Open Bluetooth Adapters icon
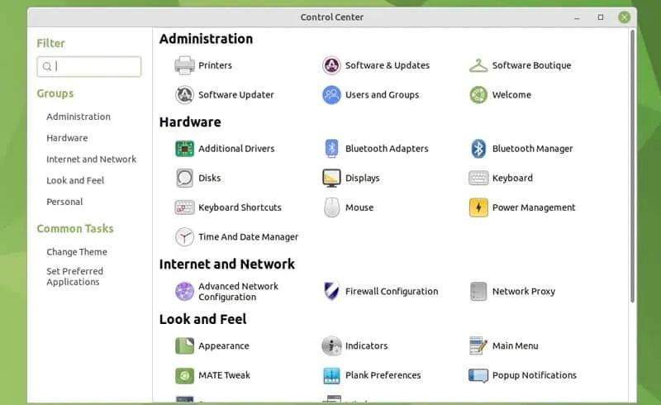The height and width of the screenshot is (405, 661). 331,149
